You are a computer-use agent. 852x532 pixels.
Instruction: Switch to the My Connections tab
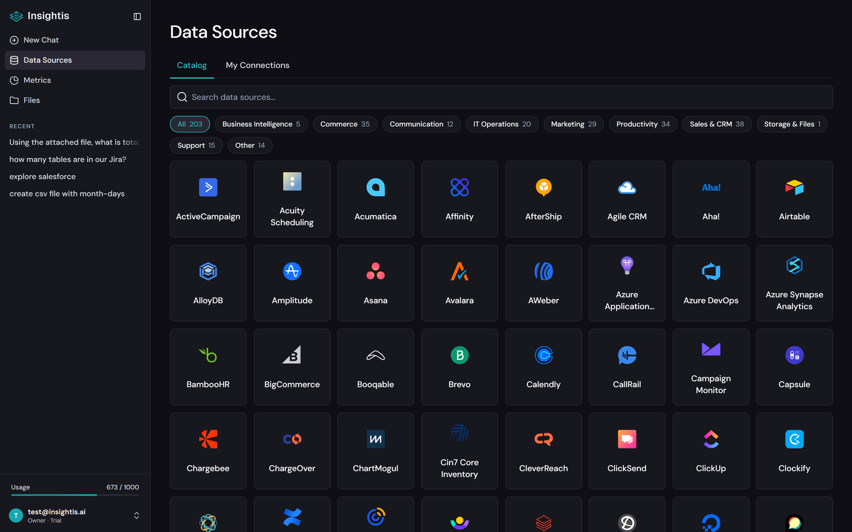click(257, 65)
